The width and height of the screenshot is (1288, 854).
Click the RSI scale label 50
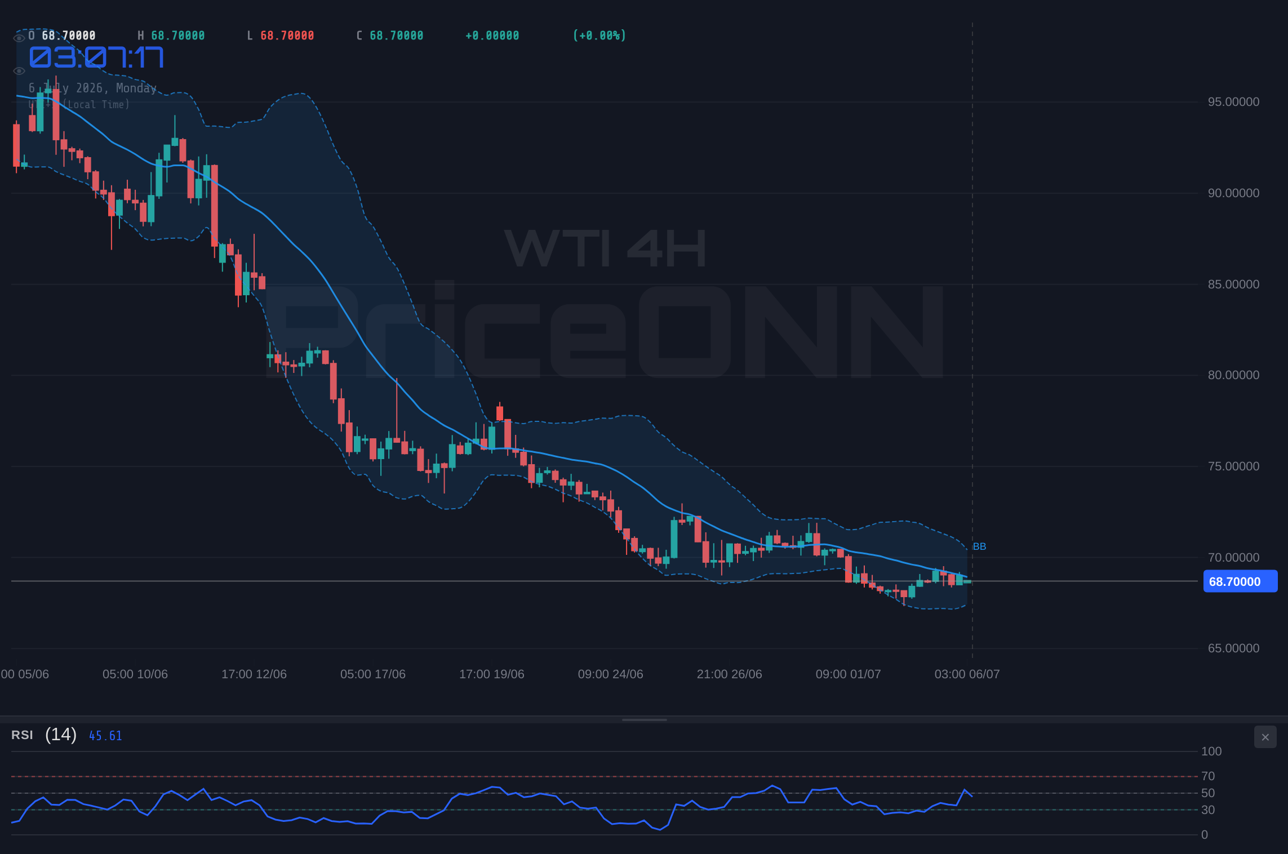(1208, 793)
